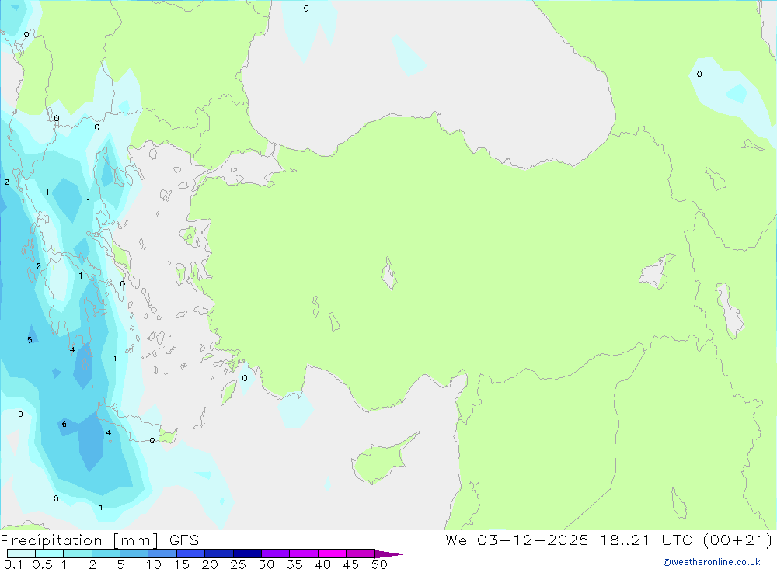Click the "25" legend scale label
This screenshot has height=569, width=777.
(239, 564)
